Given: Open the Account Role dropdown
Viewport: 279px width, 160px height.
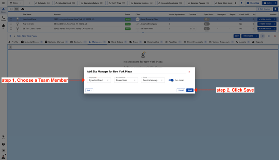Looking at the screenshot, I should point(126,80).
